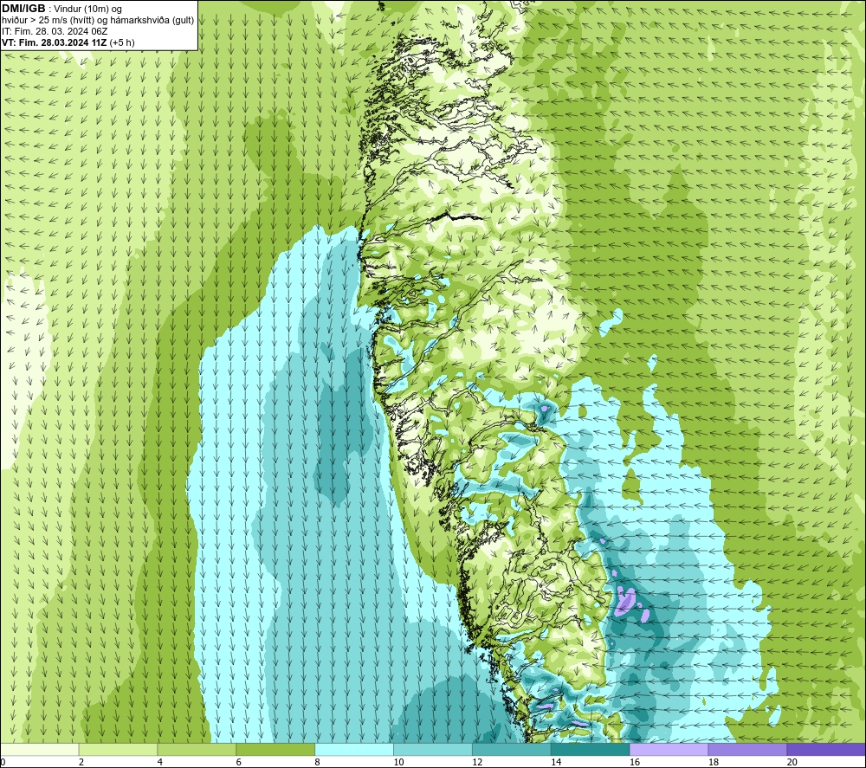The width and height of the screenshot is (866, 768).
Task: Click the '12' legend scale label
Action: [x=477, y=762]
